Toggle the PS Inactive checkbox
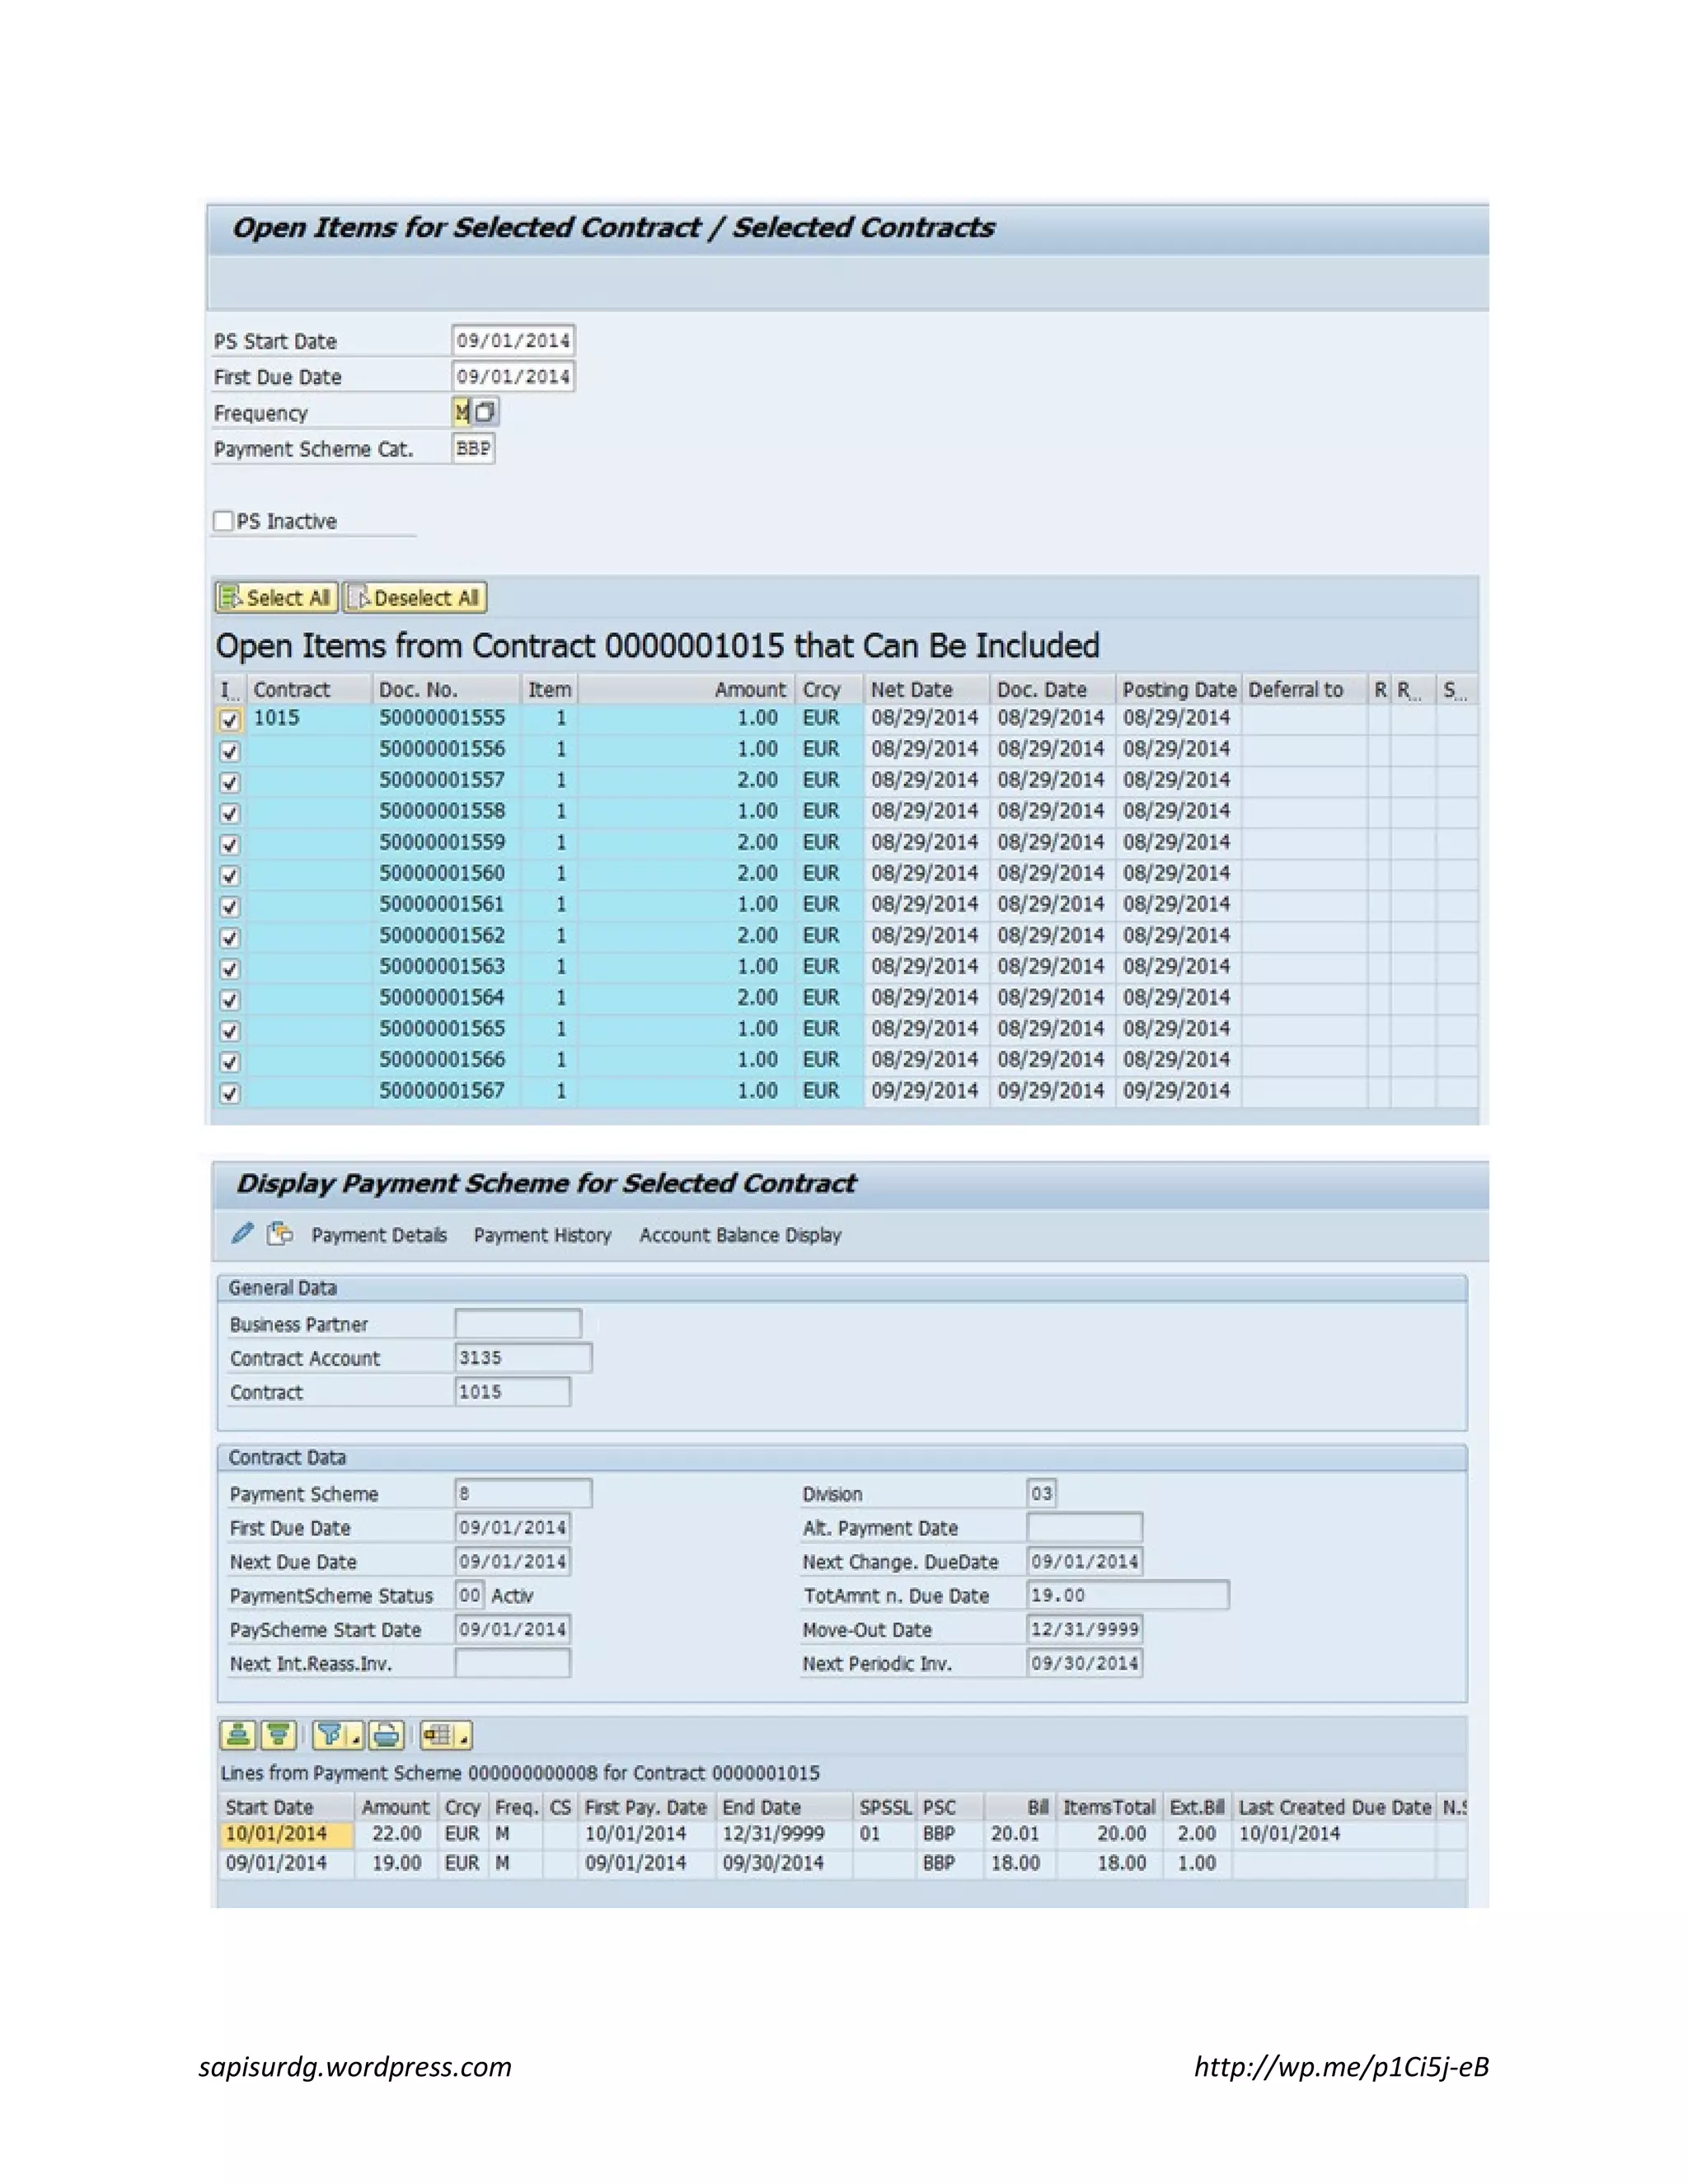This screenshot has height=2184, width=1688. click(223, 521)
